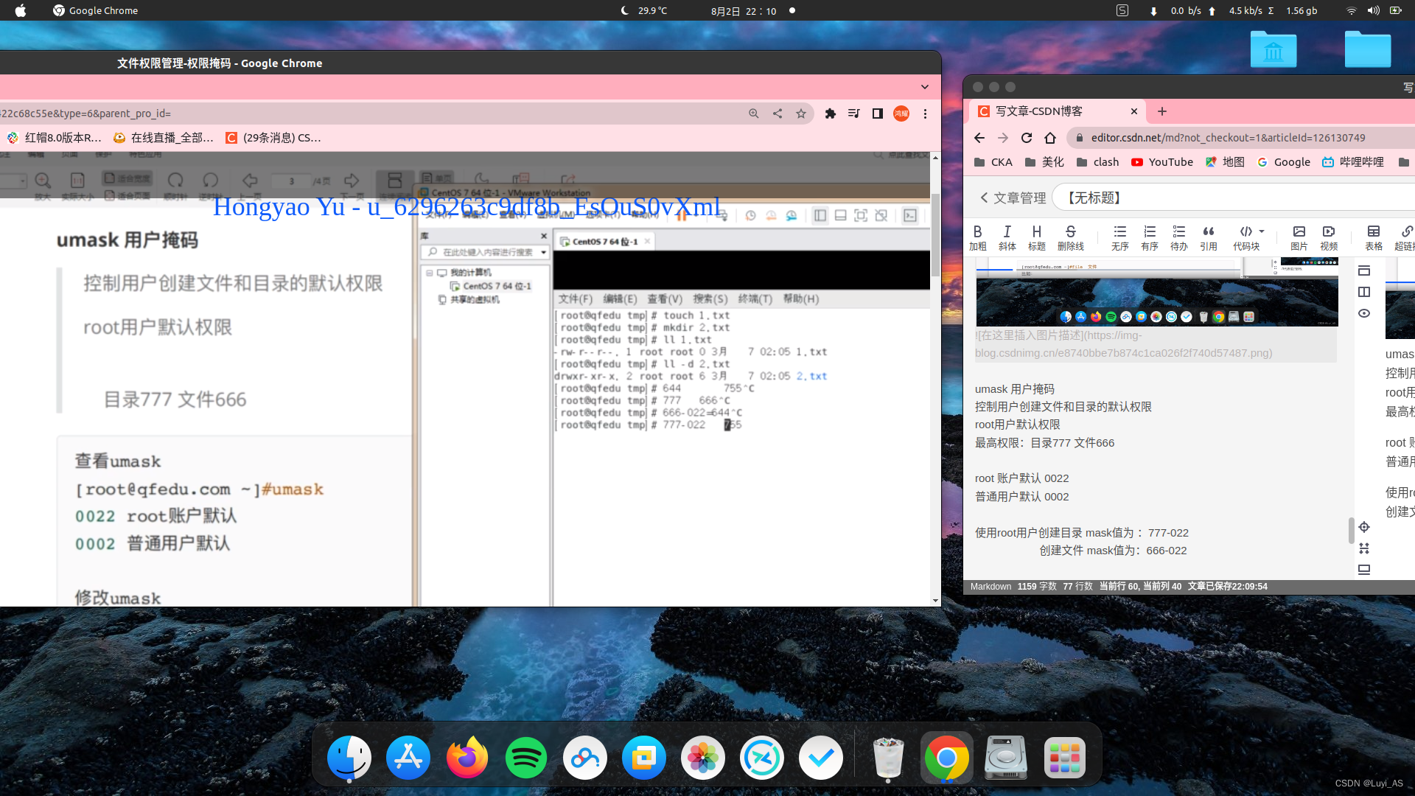The height and width of the screenshot is (796, 1415).
Task: Click the Share icon in Chrome toolbar
Action: (x=778, y=114)
